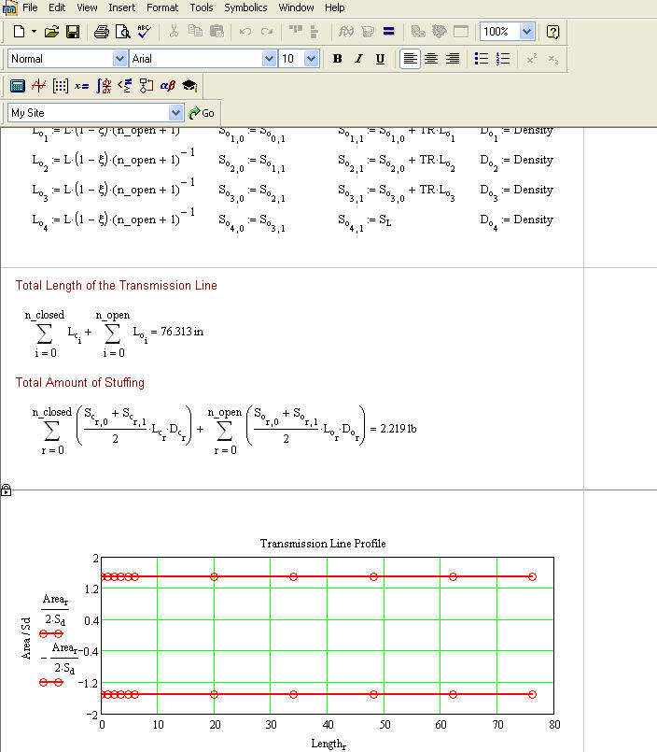Open the Help menu

click(334, 7)
